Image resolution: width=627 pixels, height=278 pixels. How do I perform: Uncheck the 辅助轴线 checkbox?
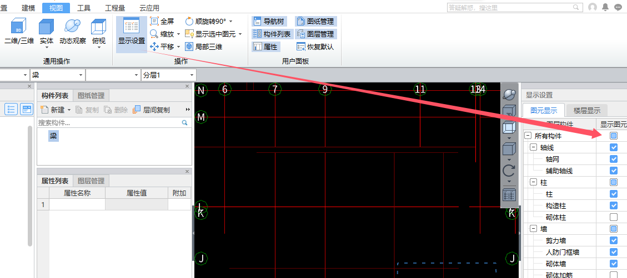(x=614, y=171)
